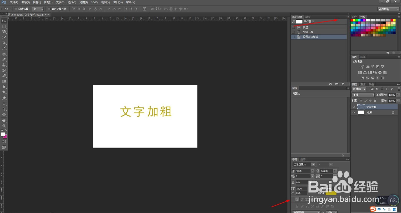Toggle Faux Bold in Character panel
Screen dimensions: 401x213
tap(297, 199)
